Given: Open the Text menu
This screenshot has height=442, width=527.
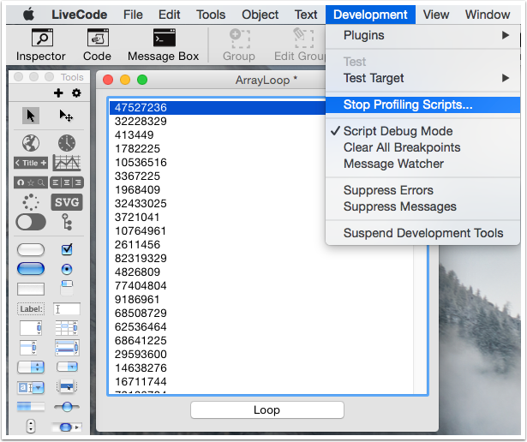Looking at the screenshot, I should [306, 15].
